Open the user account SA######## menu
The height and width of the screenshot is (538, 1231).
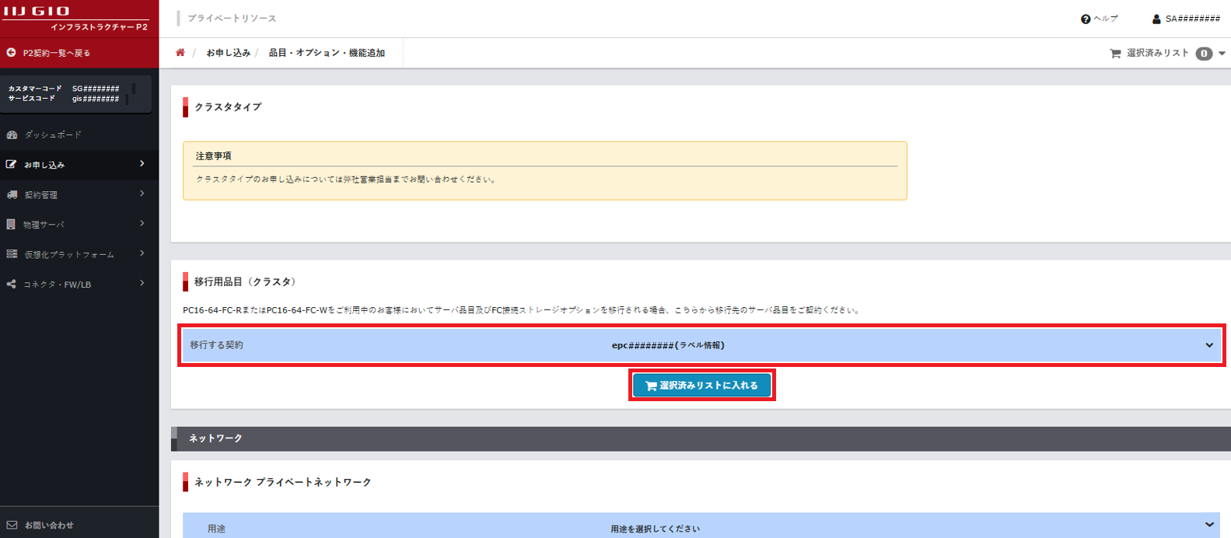point(1186,19)
